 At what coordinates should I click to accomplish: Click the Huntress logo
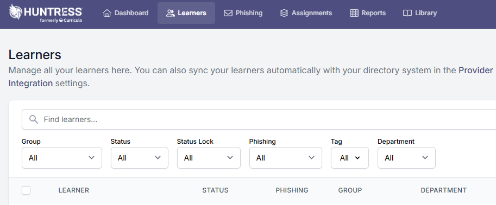(x=46, y=13)
